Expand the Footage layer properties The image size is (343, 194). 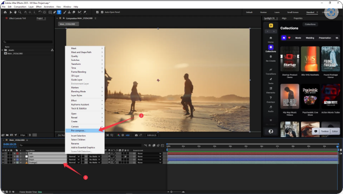(x=15, y=163)
